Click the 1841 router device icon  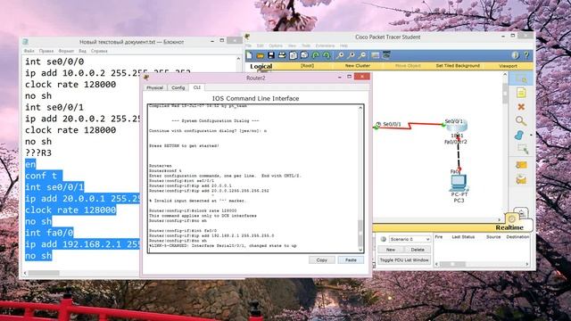(x=457, y=127)
